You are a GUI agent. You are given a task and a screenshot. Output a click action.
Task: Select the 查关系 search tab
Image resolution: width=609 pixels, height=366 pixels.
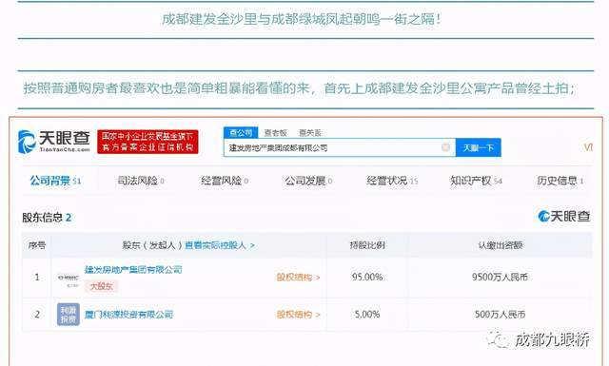[310, 133]
